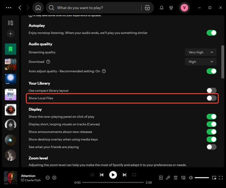Turn off Auto adjust quality toggle
Image resolution: width=226 pixels, height=188 pixels.
[212, 71]
